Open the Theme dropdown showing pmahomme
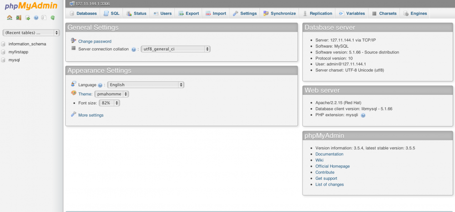This screenshot has width=455, height=212. tap(111, 94)
